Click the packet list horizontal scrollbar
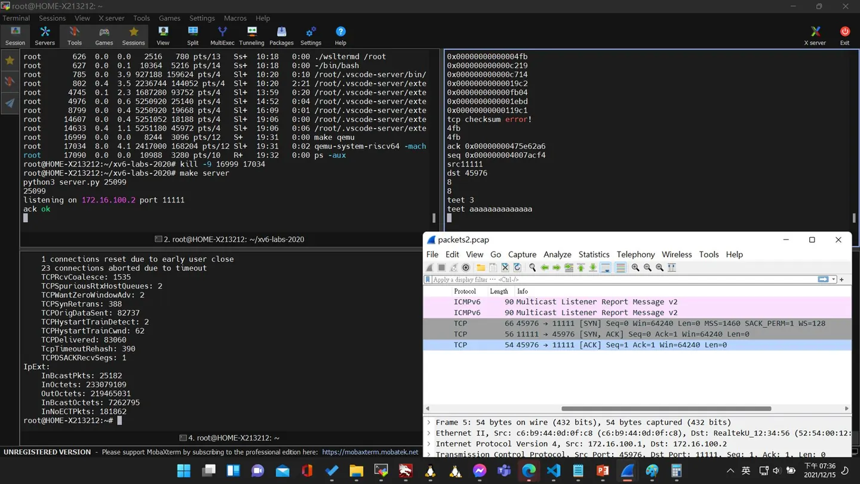The image size is (860, 484). pos(666,409)
